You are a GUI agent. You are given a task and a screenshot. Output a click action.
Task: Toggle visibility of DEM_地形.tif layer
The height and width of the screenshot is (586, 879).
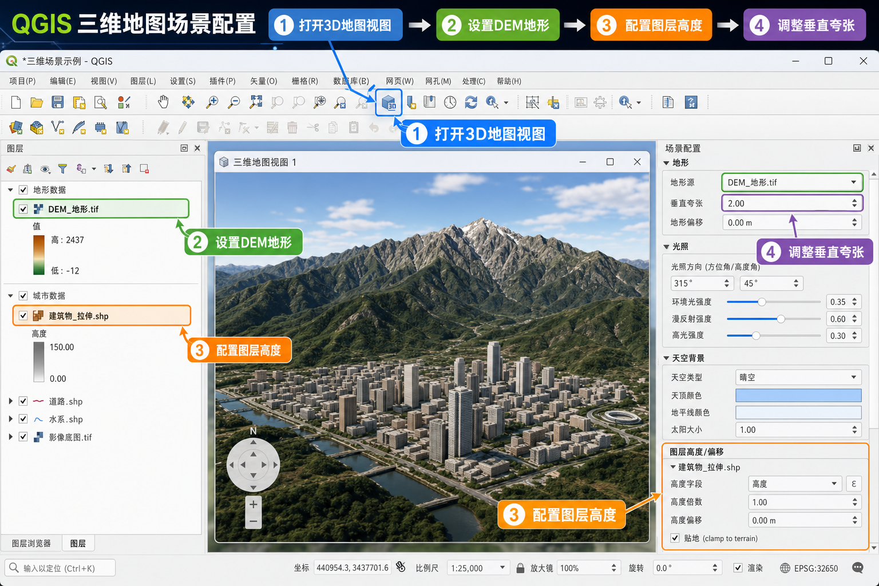[x=23, y=209]
